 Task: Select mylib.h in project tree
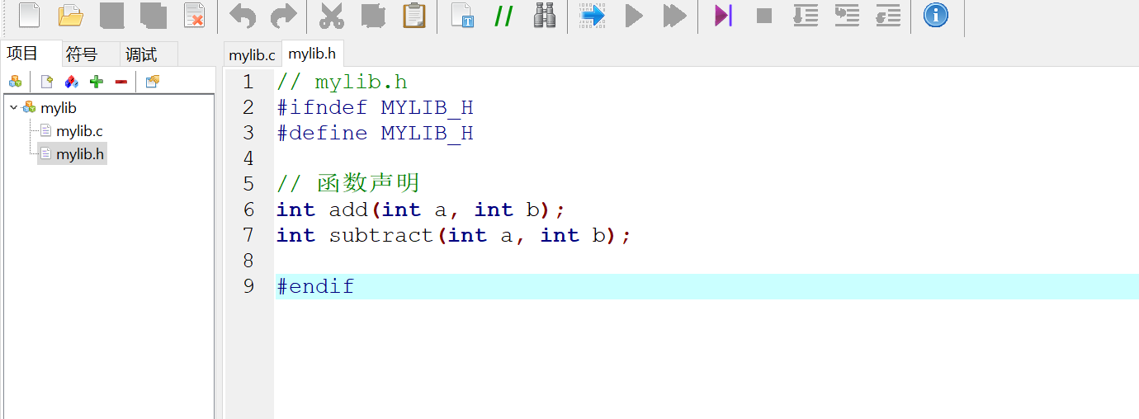click(x=79, y=154)
